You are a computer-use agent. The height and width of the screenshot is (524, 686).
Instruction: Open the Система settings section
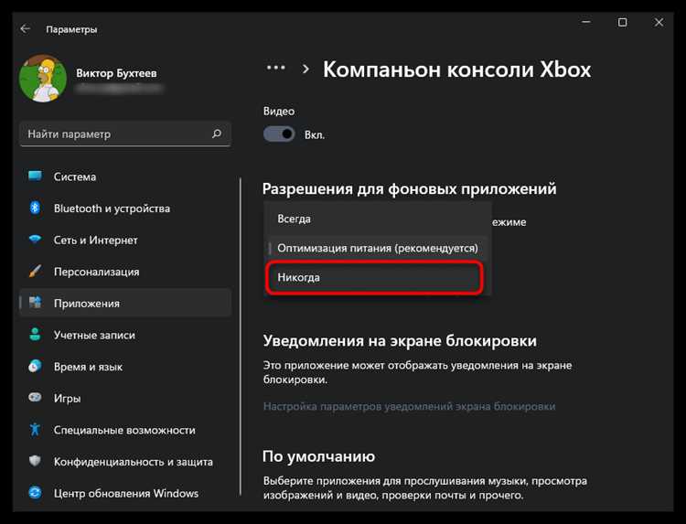(125, 176)
